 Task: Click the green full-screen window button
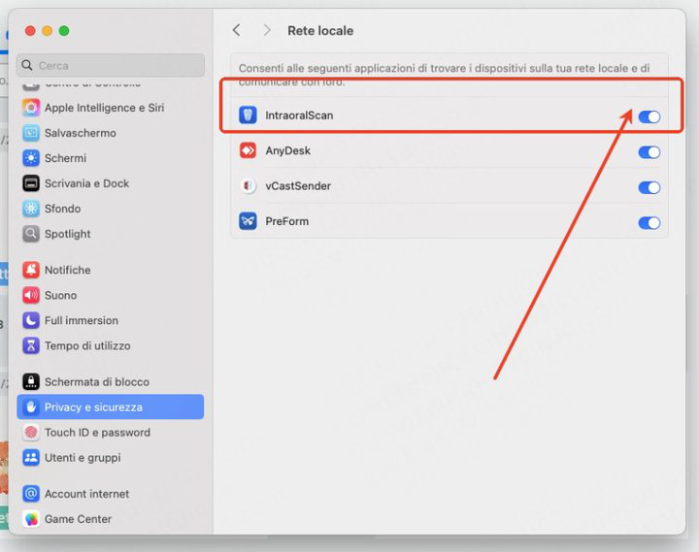coord(64,31)
